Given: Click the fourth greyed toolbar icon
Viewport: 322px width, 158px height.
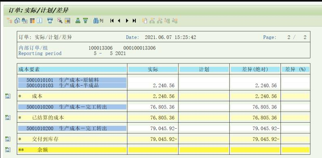Looking at the screenshot, I should coord(167,21).
